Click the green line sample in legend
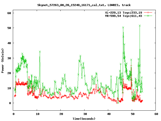This screenshot has width=161, height=121. [148, 16]
